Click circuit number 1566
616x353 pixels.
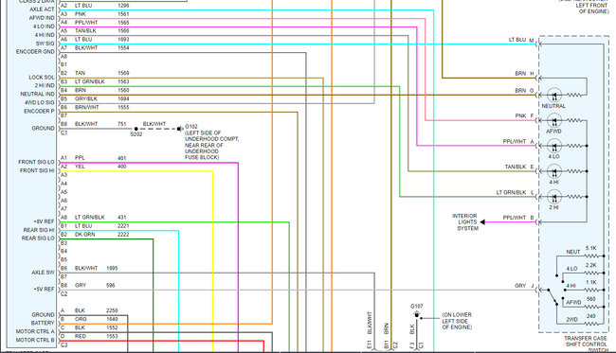pyautogui.click(x=123, y=31)
